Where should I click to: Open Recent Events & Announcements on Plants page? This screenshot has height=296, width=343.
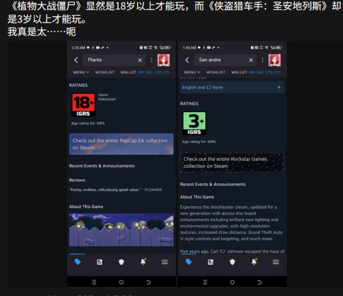point(102,166)
